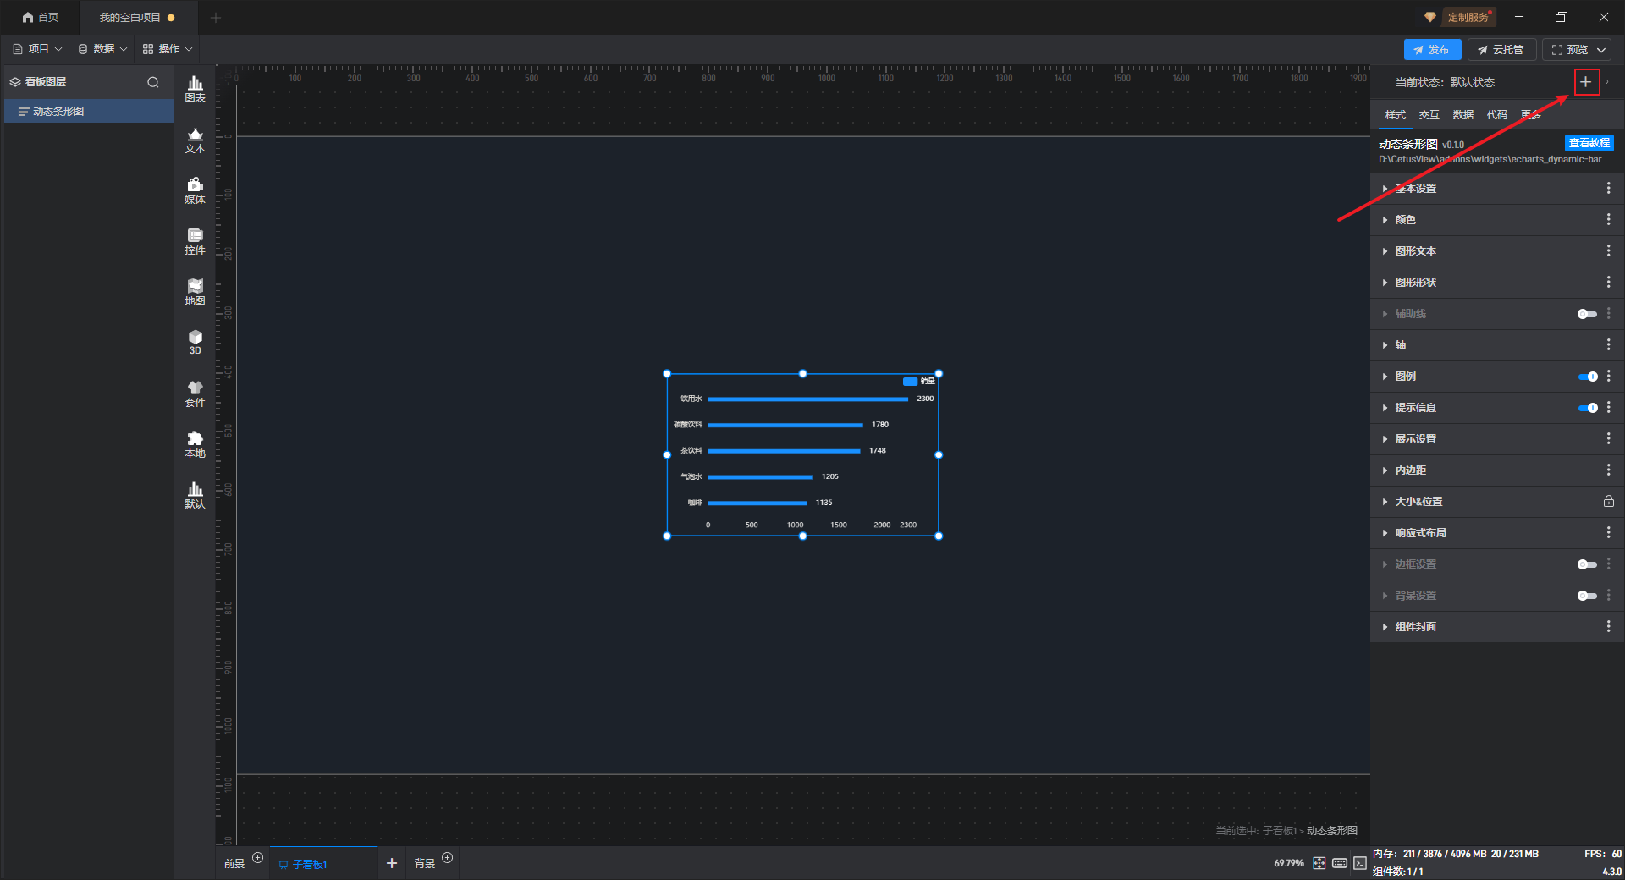Select the 文本 text components icon
This screenshot has height=880, width=1625.
click(x=195, y=140)
